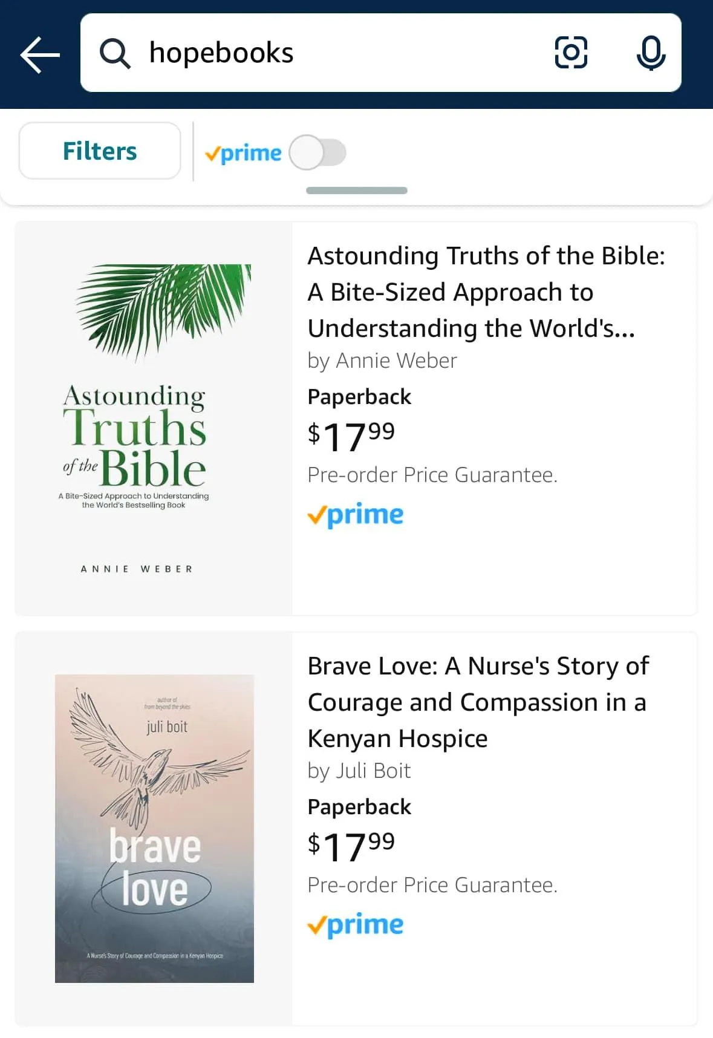Open the Filters panel

click(100, 151)
